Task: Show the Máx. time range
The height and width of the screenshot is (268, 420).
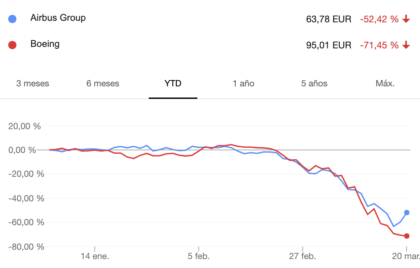Action: (x=385, y=84)
